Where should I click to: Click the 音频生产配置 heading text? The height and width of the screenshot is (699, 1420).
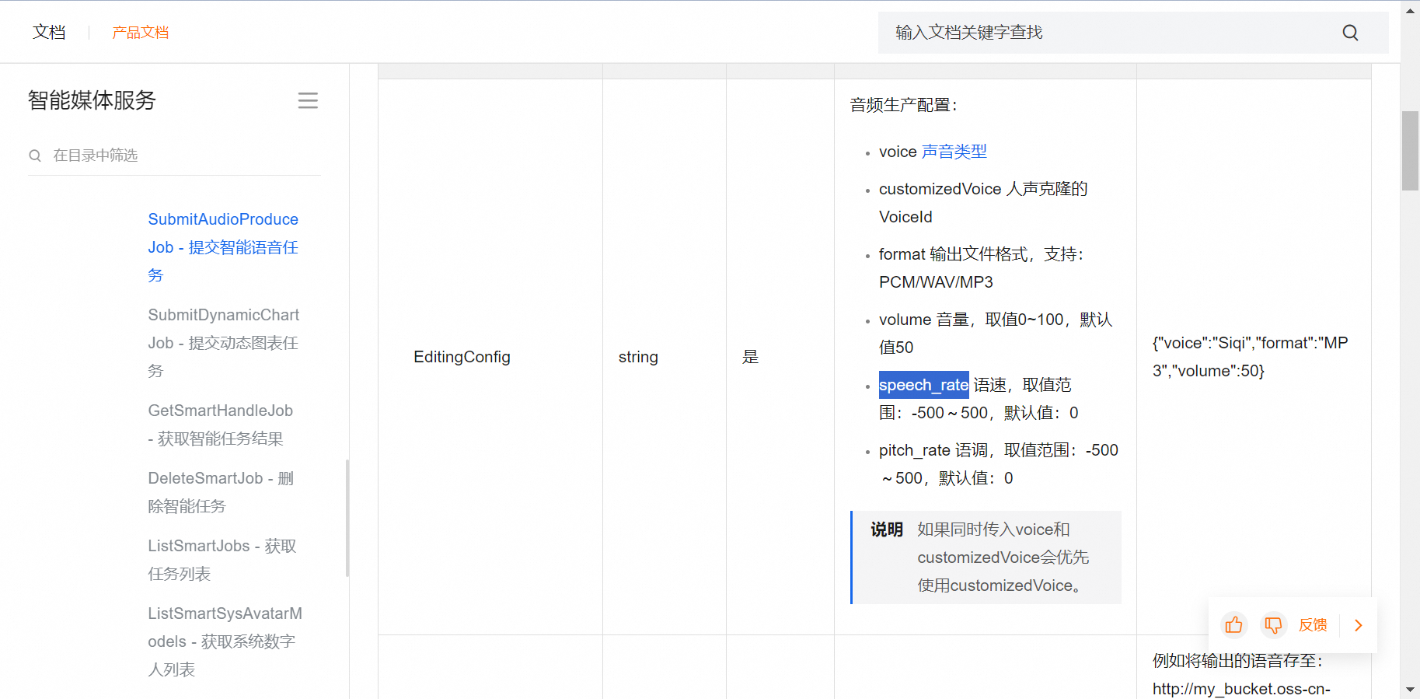tap(904, 105)
